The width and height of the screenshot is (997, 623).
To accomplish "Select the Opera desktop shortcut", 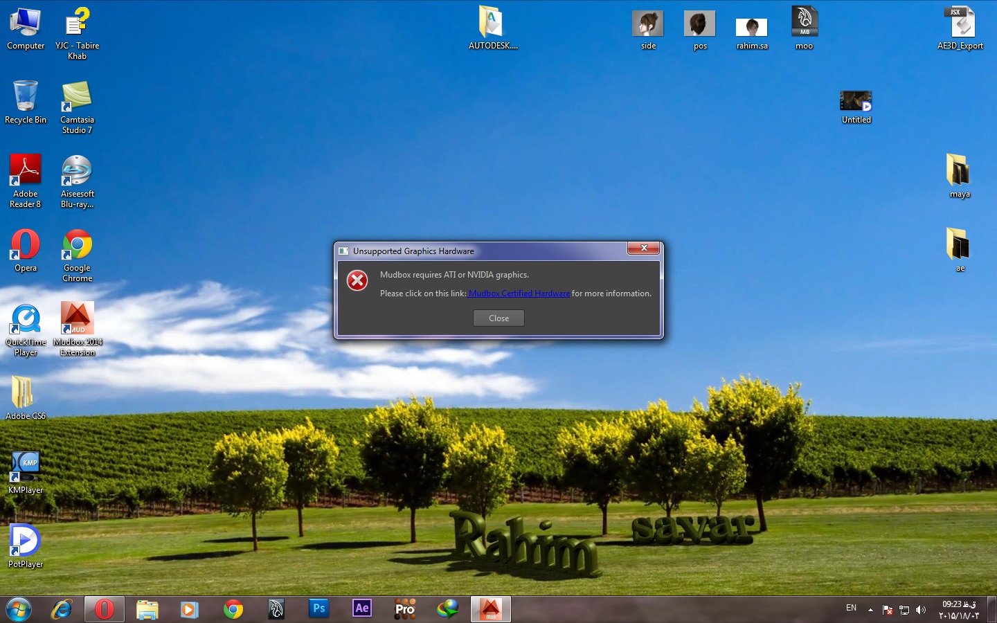I will (26, 251).
